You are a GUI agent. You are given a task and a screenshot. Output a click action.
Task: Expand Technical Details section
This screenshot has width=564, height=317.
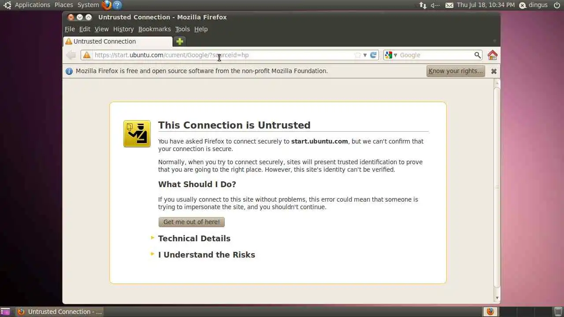coord(194,238)
